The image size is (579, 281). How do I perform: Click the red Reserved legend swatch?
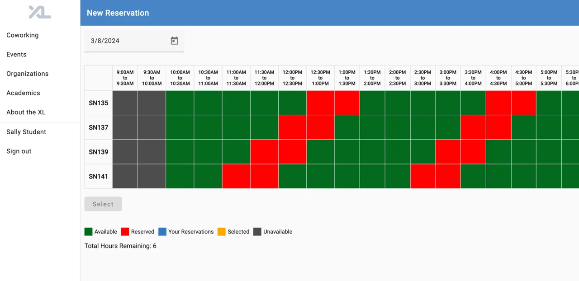(x=125, y=232)
